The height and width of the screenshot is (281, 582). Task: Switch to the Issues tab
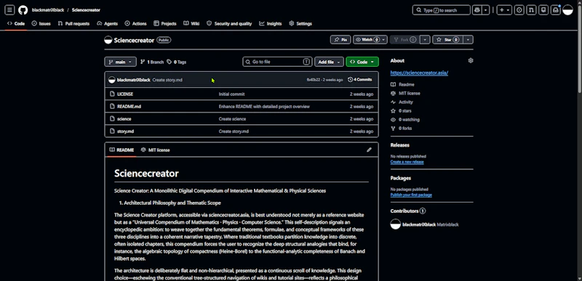[x=41, y=23]
